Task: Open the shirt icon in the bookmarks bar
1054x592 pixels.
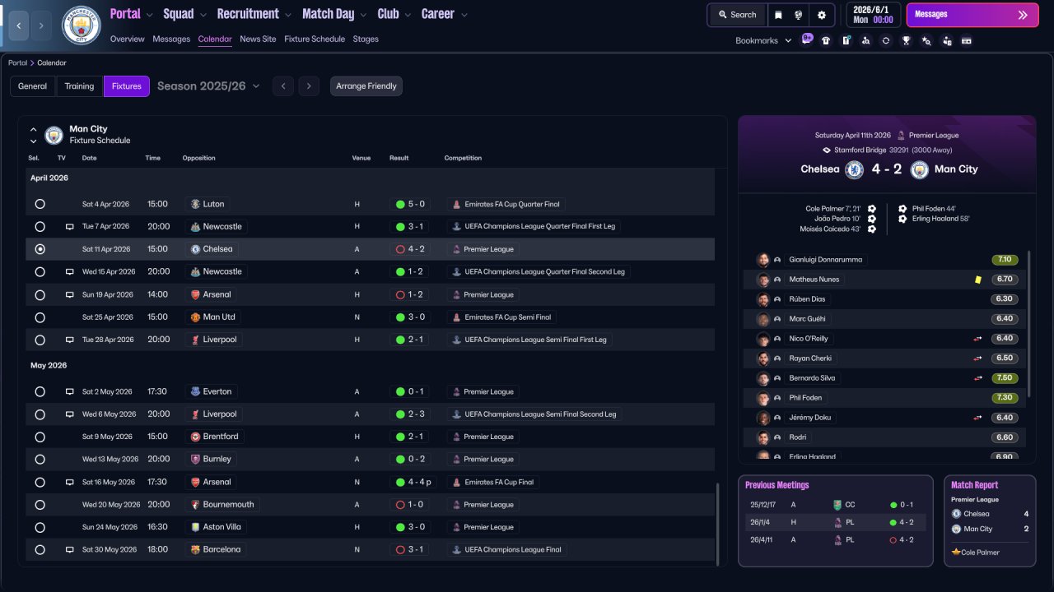Action: point(826,40)
